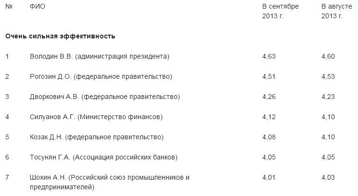The height and width of the screenshot is (196, 358).
Task: Select Силуанов А.Г. (Министерство финансов) row
Action: pyautogui.click(x=96, y=117)
